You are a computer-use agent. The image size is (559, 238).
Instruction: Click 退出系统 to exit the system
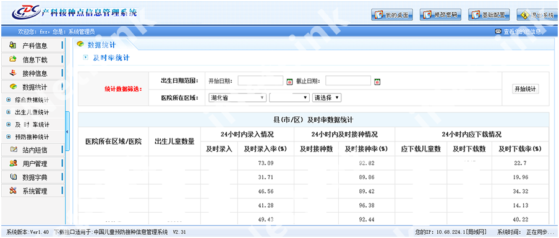tap(537, 15)
